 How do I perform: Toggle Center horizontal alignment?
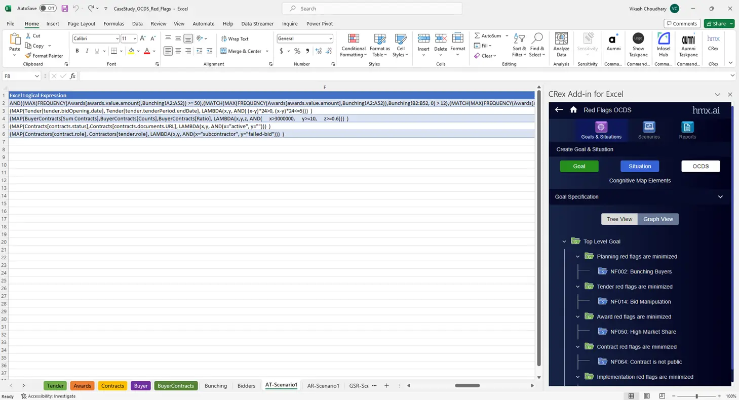178,51
